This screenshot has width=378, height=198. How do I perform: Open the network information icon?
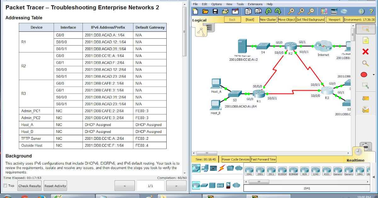[362, 12]
